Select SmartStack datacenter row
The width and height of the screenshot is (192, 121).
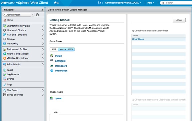[x=159, y=39]
